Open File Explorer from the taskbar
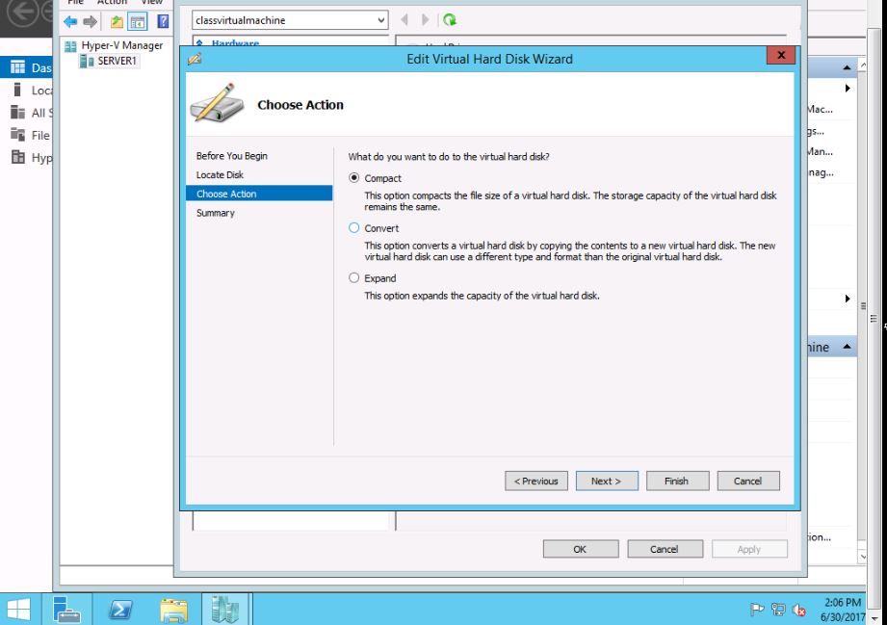The width and height of the screenshot is (887, 625). tap(173, 609)
